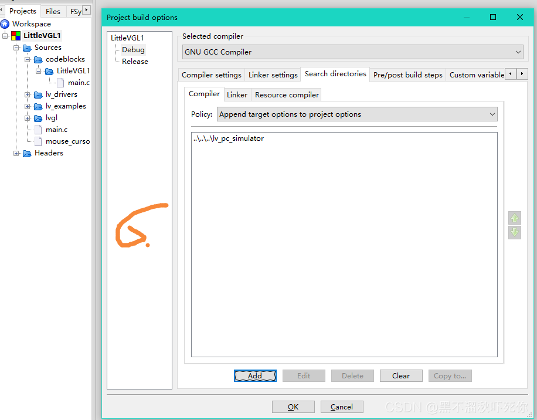Collapse the Sources tree node
This screenshot has height=420, width=537.
pyautogui.click(x=16, y=48)
